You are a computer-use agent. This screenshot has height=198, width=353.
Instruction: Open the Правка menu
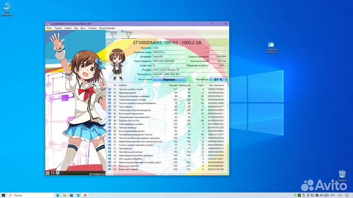(x=58, y=28)
